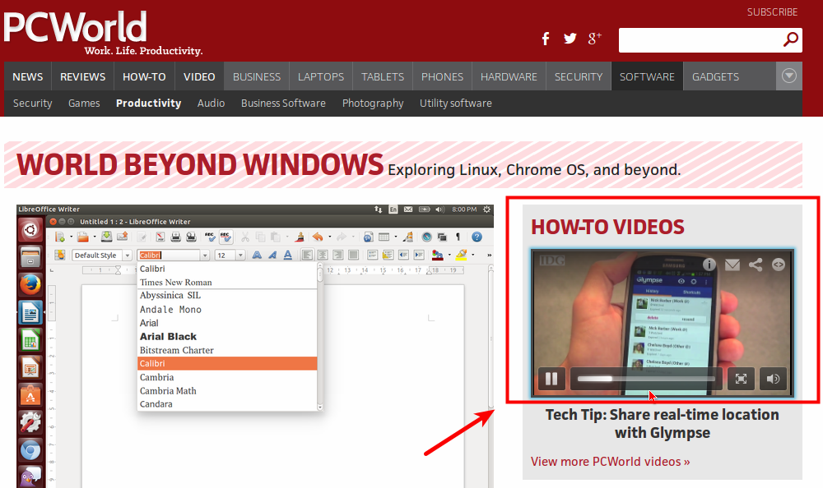823x488 pixels.
Task: Open the HOW-TO menu
Action: (x=144, y=76)
